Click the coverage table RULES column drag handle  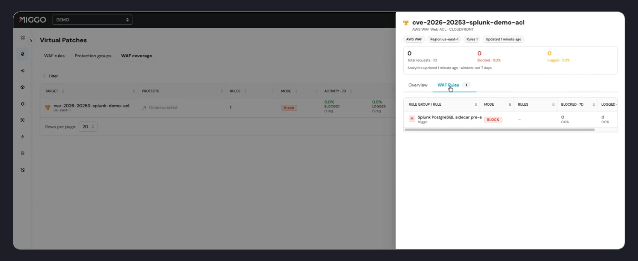(273, 91)
